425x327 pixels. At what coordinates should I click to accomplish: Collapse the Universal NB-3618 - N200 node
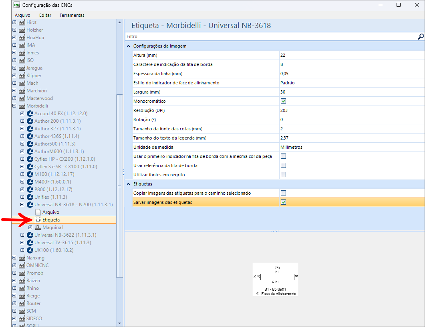22,205
